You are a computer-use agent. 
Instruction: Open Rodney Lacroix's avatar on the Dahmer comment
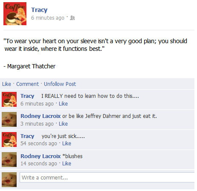(9, 119)
